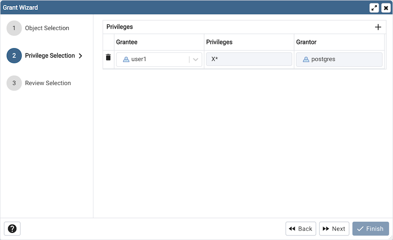Proceed with the Next button
The width and height of the screenshot is (393, 240).
[x=334, y=229]
